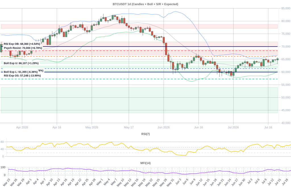
Task: Click the 'May 17' date label
Action: [129, 128]
